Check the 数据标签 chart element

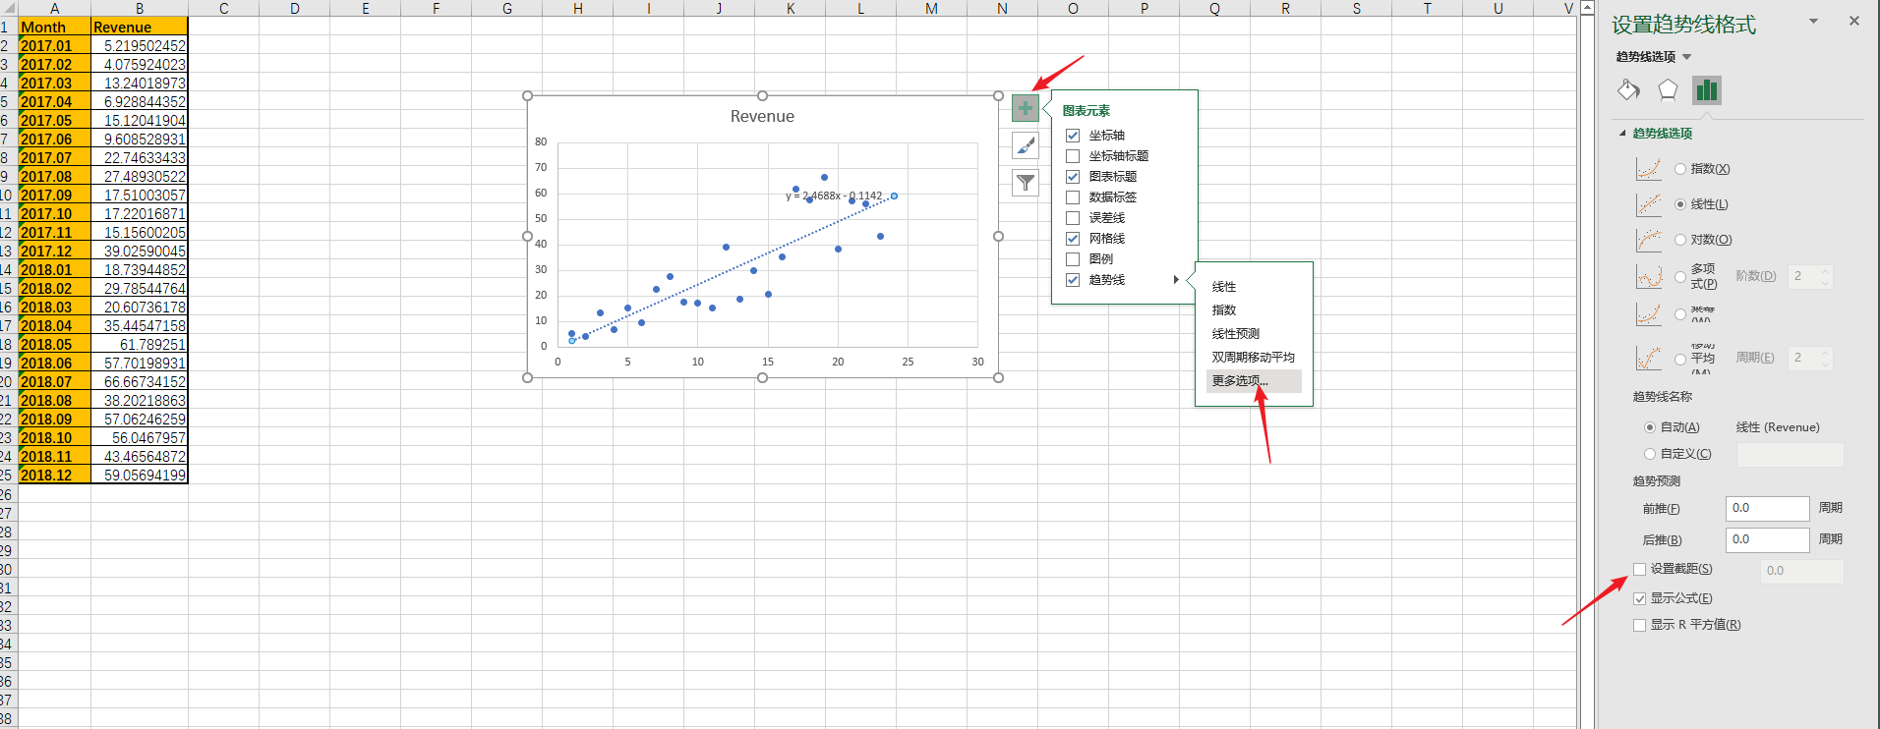(x=1073, y=197)
